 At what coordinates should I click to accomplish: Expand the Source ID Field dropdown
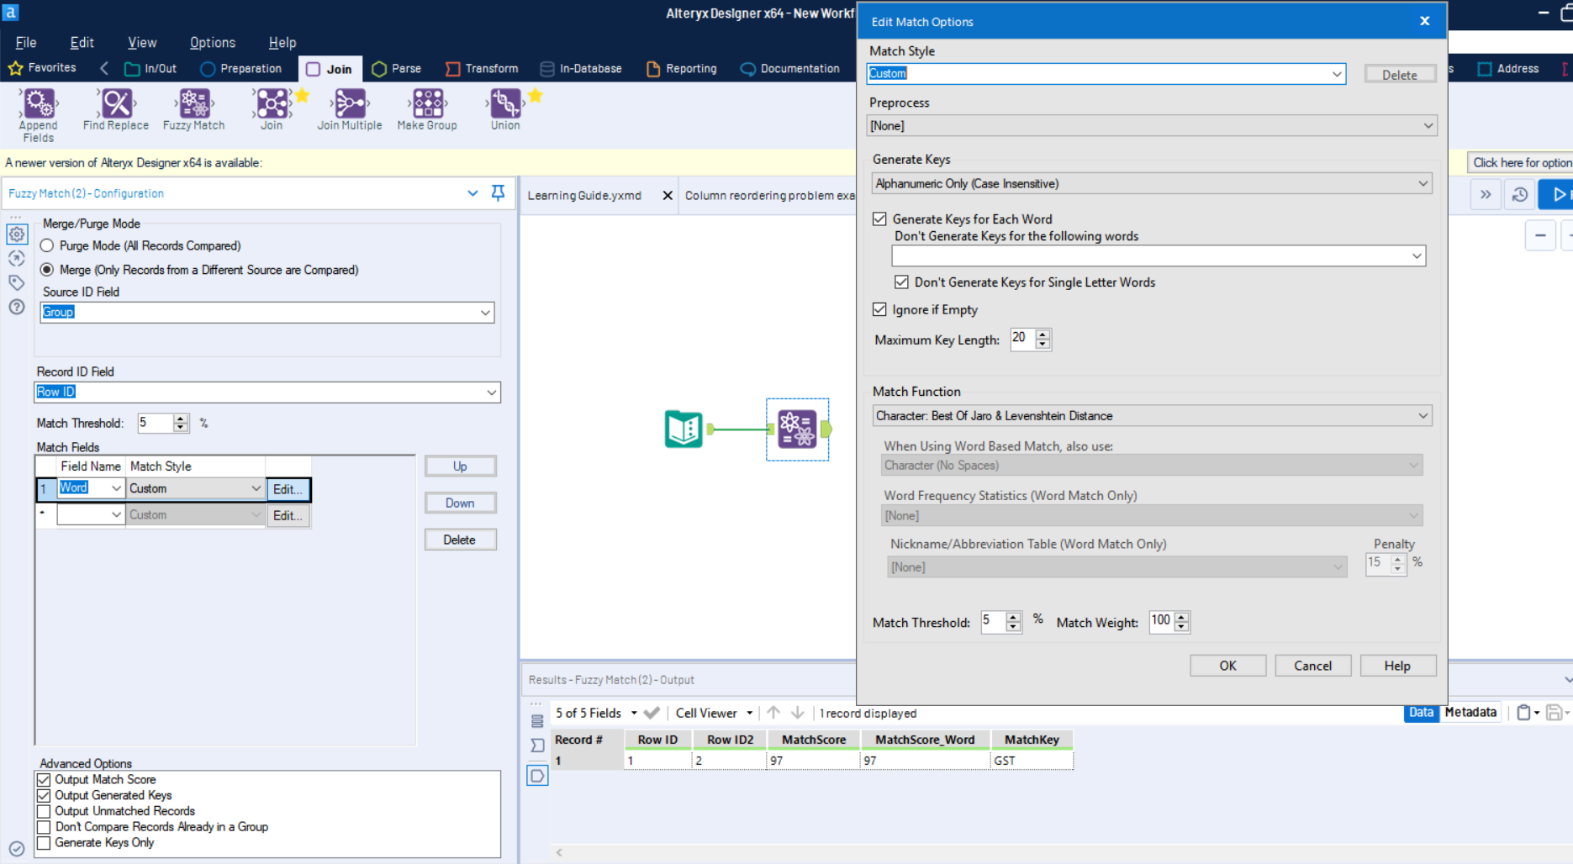[486, 312]
